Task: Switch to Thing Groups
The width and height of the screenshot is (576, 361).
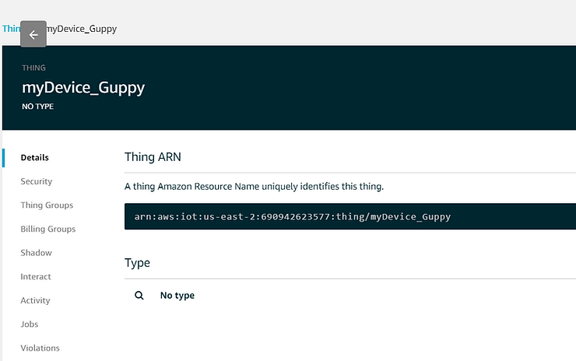Action: pos(47,205)
